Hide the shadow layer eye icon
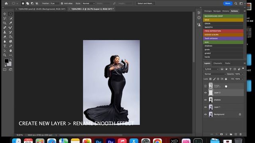The width and height of the screenshot is (255, 143). [x=206, y=100]
